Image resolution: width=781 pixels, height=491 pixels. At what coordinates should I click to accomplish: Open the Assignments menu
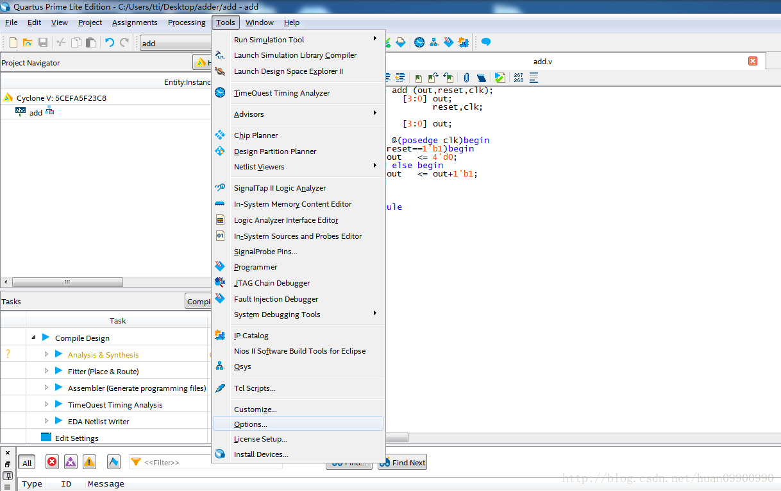click(135, 22)
